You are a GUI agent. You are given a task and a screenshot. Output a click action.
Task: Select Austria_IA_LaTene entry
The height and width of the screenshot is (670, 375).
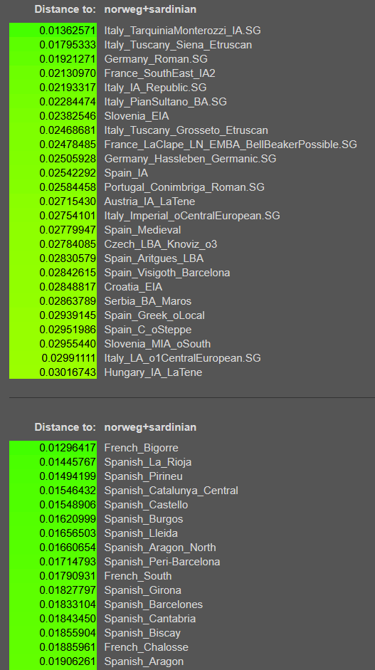pos(149,201)
